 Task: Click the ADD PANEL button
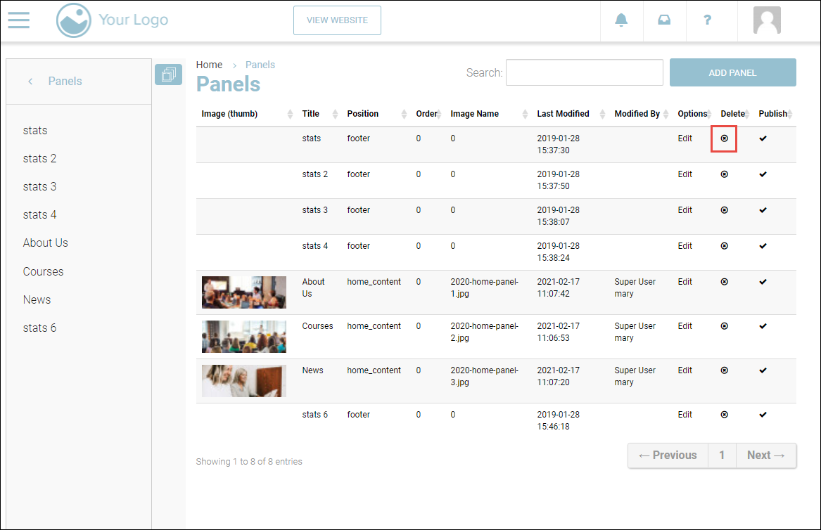(732, 72)
